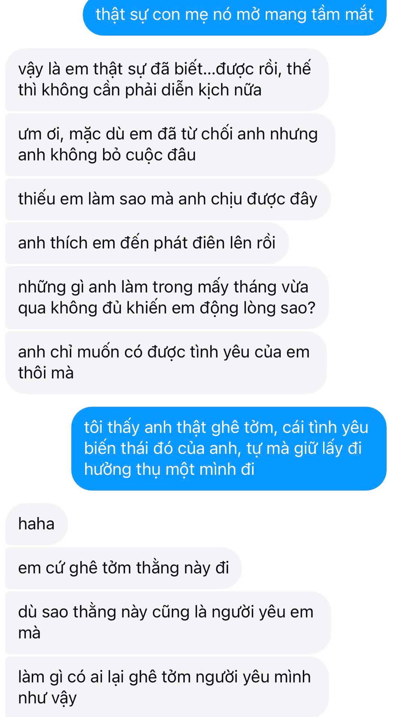Screen dimensions: 395x717
Task: Click the message 'thiếu em làm sao mà anh chịu được đây'
Action: click(168, 199)
